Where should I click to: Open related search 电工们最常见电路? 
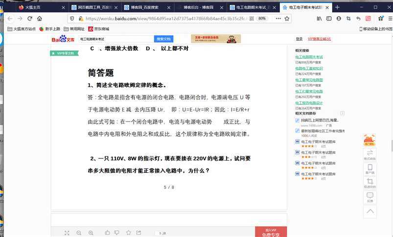[x=309, y=91]
